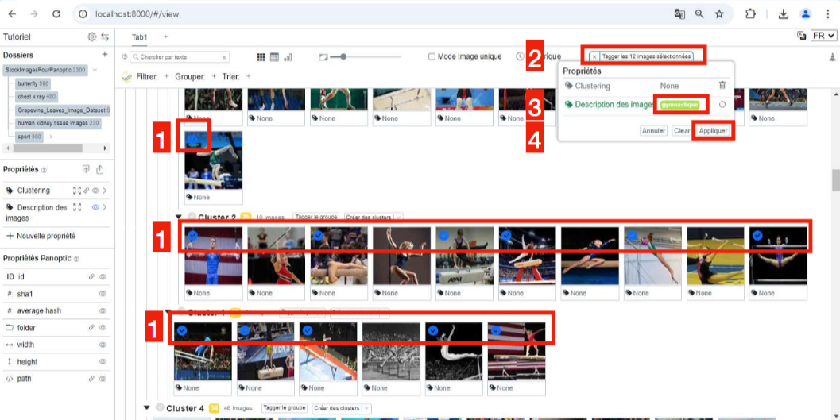Add a new tab with plus

click(x=165, y=37)
